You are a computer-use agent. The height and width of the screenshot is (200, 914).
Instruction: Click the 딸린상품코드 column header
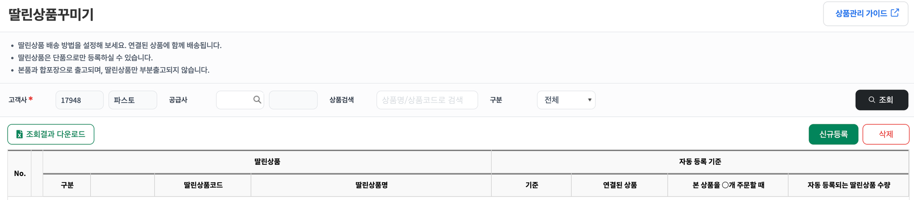coord(203,185)
